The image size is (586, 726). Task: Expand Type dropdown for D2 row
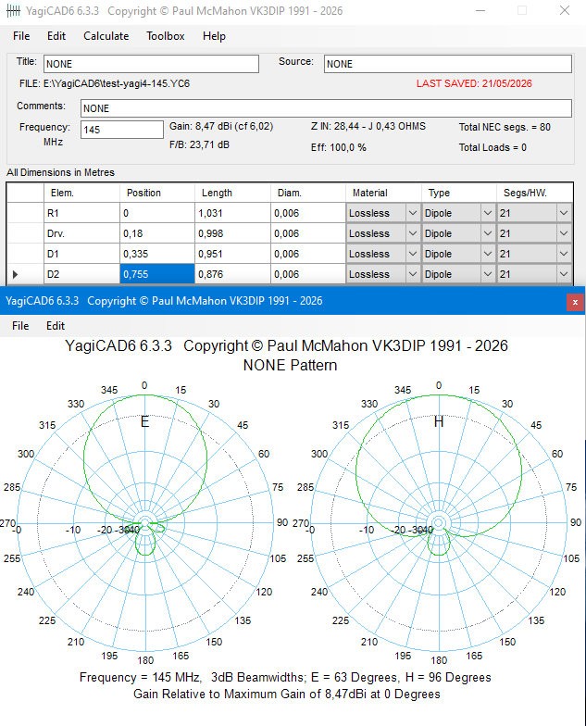[x=487, y=274]
